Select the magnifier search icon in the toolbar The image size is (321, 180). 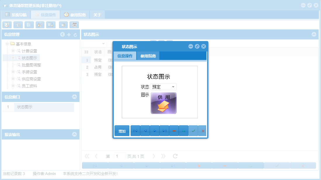tap(7, 25)
